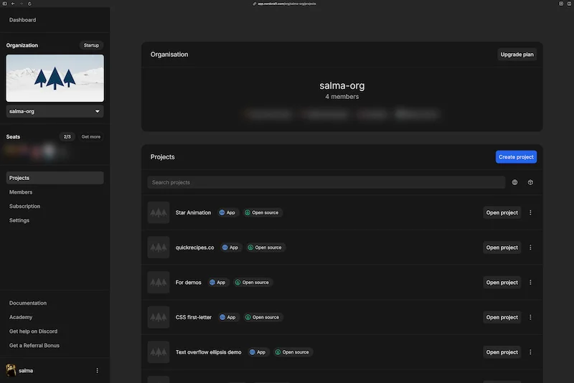The width and height of the screenshot is (574, 383).
Task: Click the For demos project name
Action: coord(188,283)
